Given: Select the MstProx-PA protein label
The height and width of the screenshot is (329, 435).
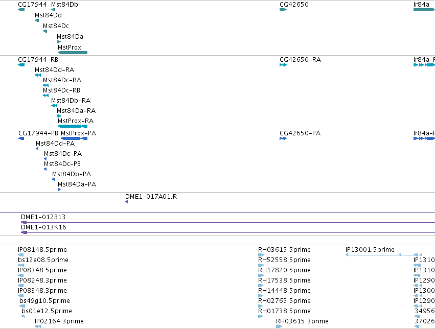Looking at the screenshot, I should coord(79,133).
